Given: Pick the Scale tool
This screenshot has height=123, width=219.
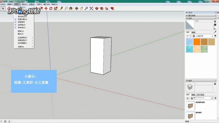Looking at the screenshot, I should [56, 8].
